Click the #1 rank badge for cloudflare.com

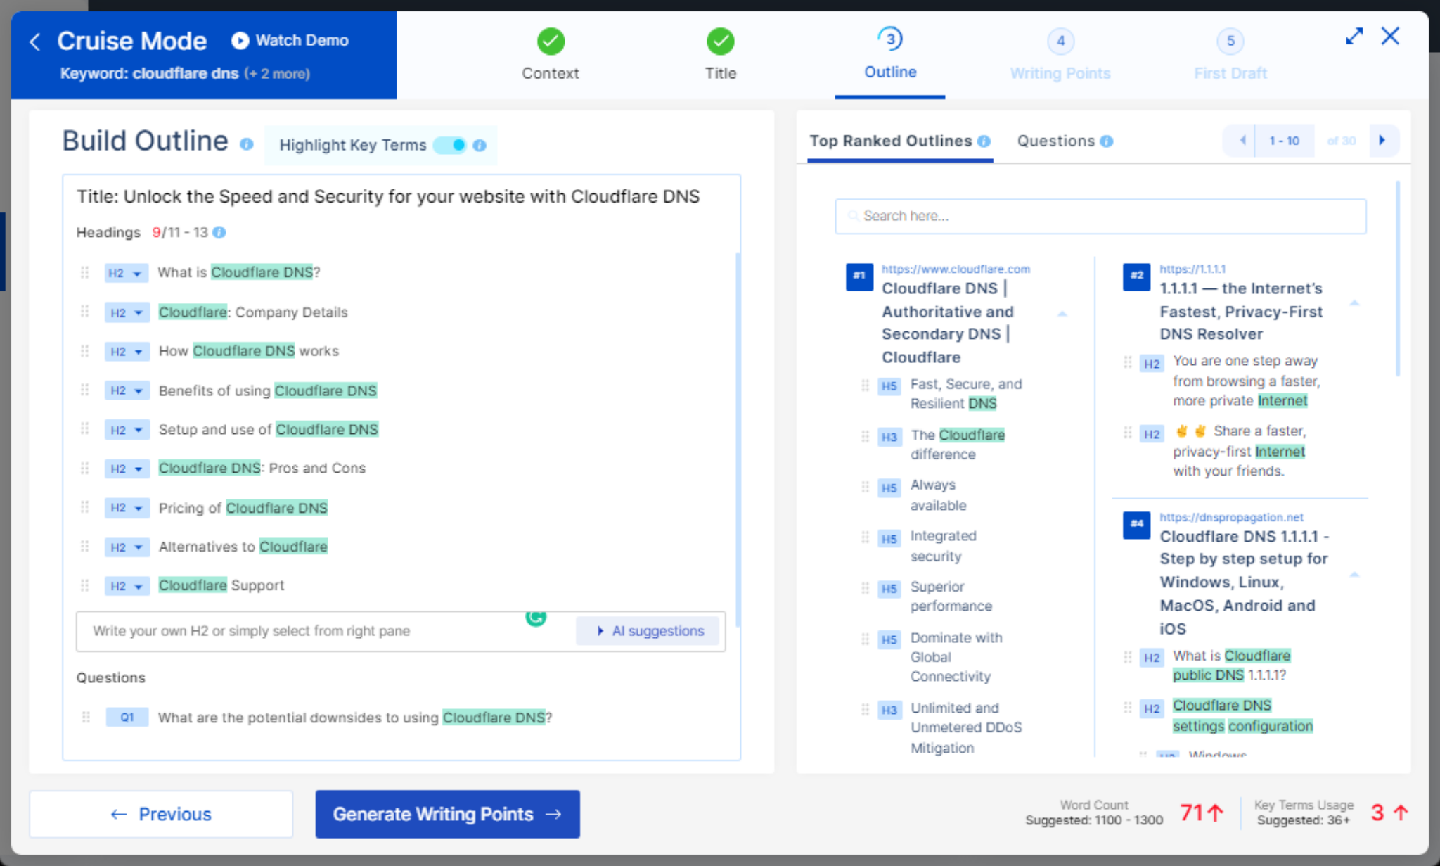[x=859, y=276]
